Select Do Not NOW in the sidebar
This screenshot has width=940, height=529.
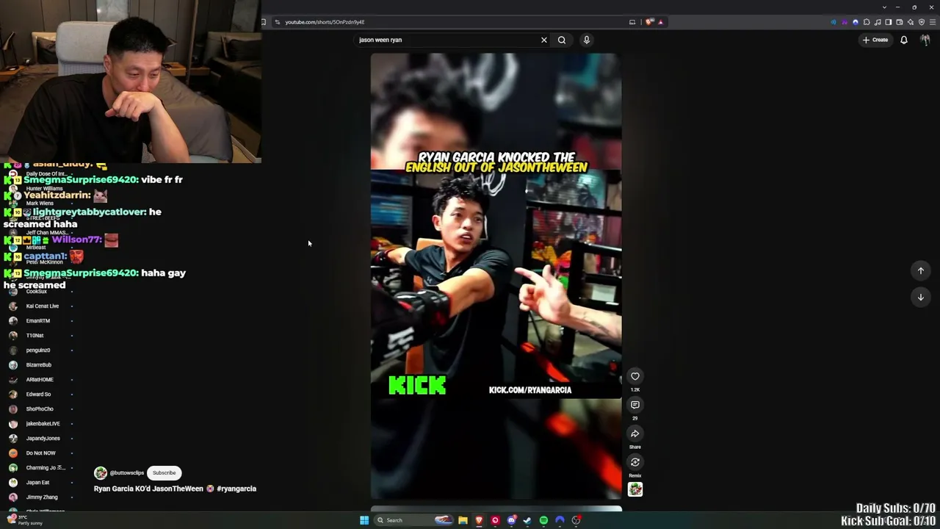(41, 453)
